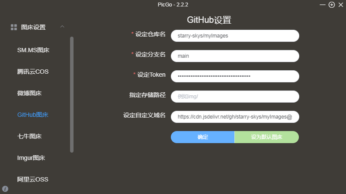Image resolution: width=346 pixels, height=194 pixels.
Task: Go to 微博图床 settings
Action: pos(29,93)
